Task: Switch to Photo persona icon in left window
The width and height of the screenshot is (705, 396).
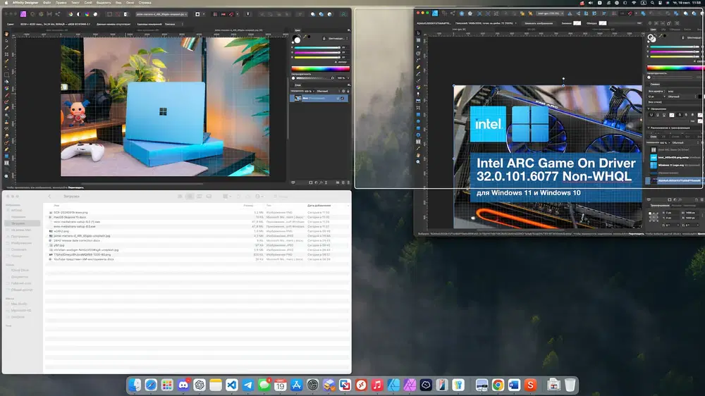Action: (x=23, y=14)
